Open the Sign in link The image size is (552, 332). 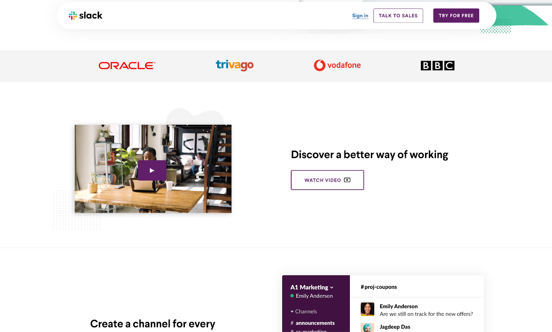pos(360,16)
